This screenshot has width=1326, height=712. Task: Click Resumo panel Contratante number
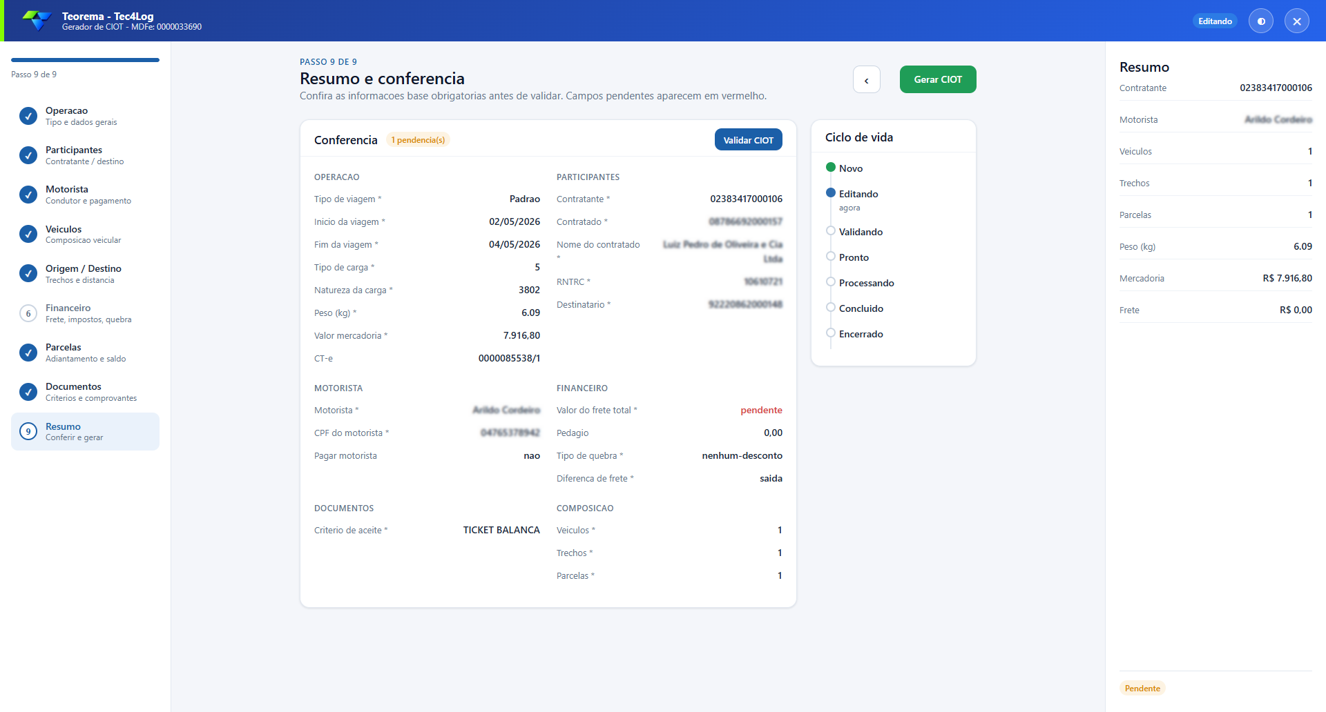click(x=1276, y=88)
